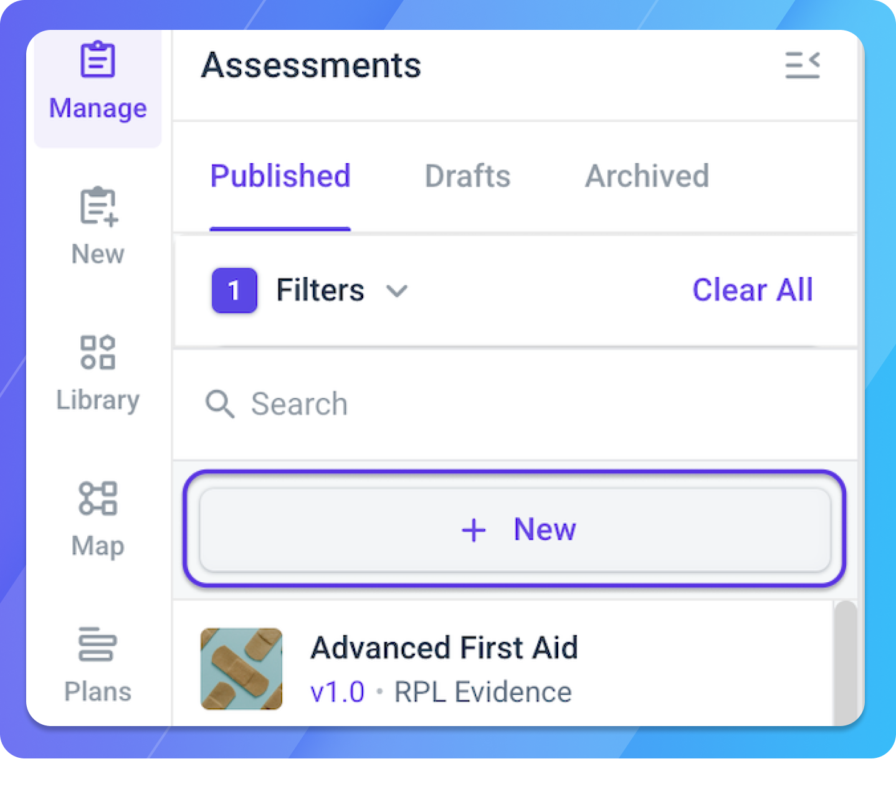The height and width of the screenshot is (812, 896).
Task: Toggle the active filter badge showing 1
Action: point(234,290)
